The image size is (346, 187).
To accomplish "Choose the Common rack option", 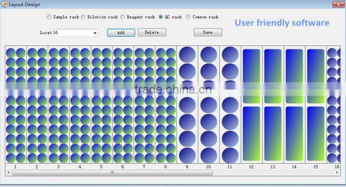I will (188, 17).
